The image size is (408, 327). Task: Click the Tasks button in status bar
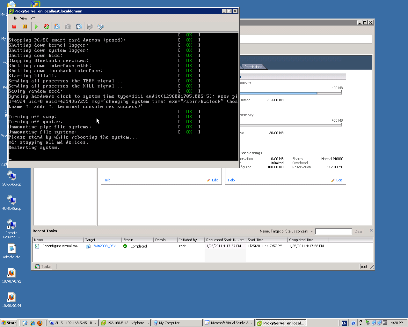point(43,267)
